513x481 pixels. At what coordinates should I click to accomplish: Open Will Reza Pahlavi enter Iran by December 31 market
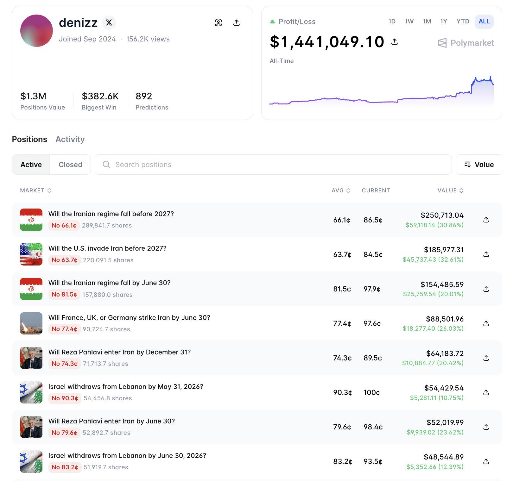pyautogui.click(x=119, y=352)
